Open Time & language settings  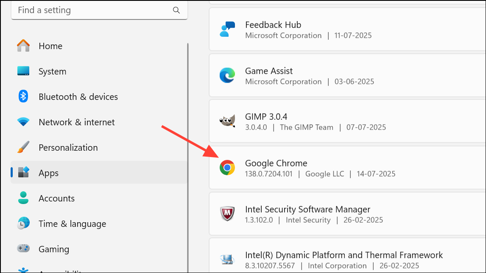coord(72,223)
